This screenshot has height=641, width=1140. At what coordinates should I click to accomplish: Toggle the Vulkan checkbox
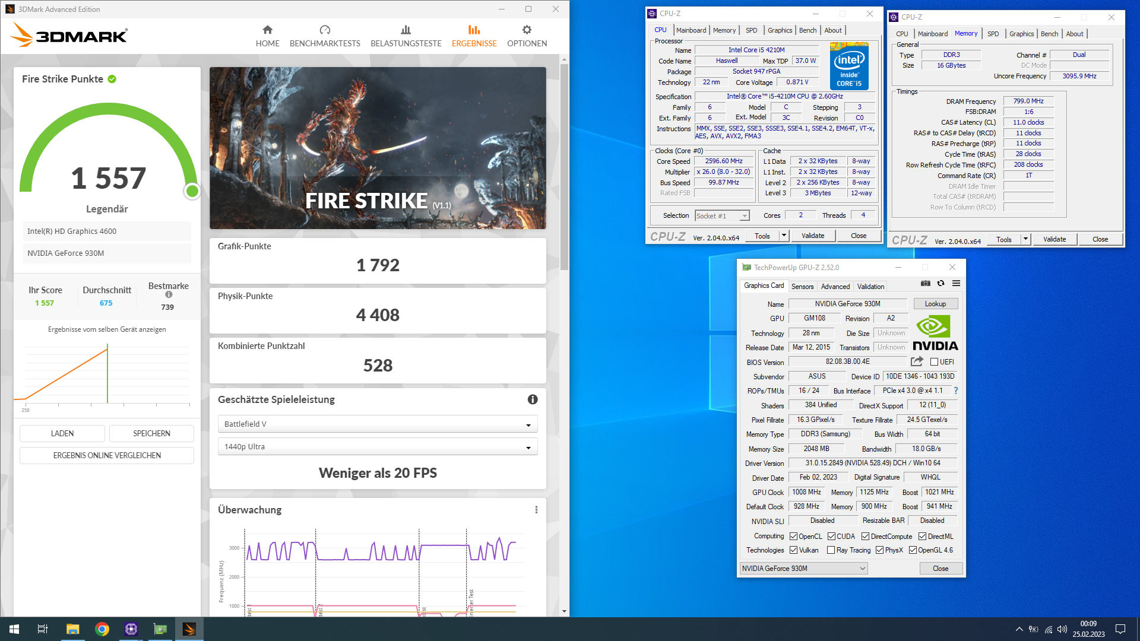point(793,550)
